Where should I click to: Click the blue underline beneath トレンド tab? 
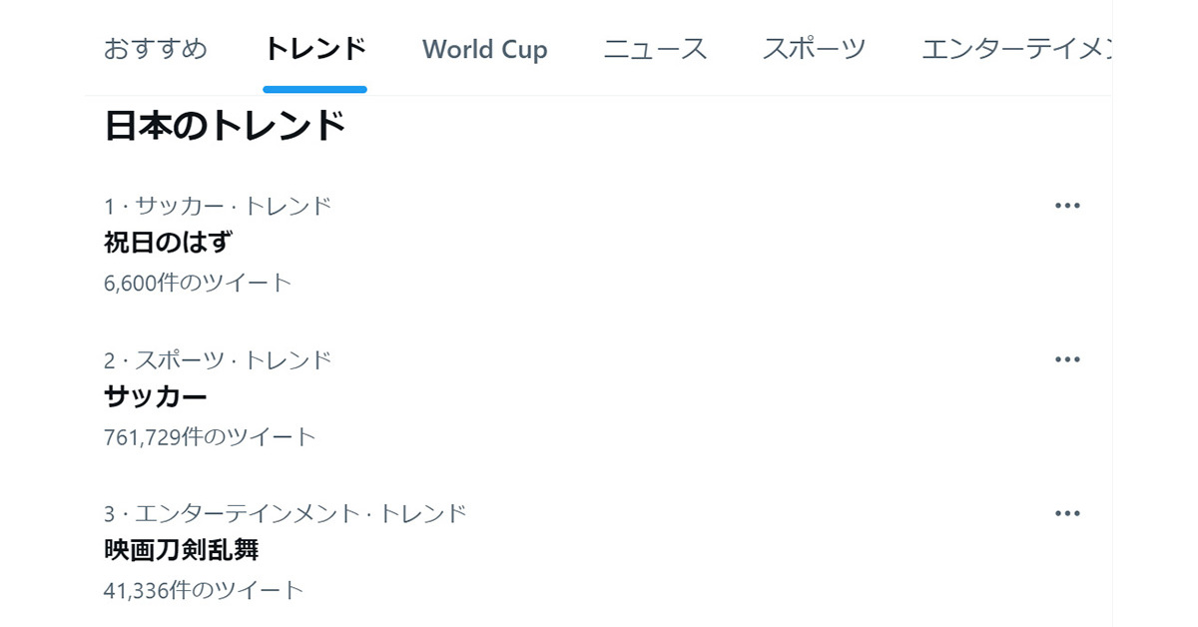coord(314,90)
